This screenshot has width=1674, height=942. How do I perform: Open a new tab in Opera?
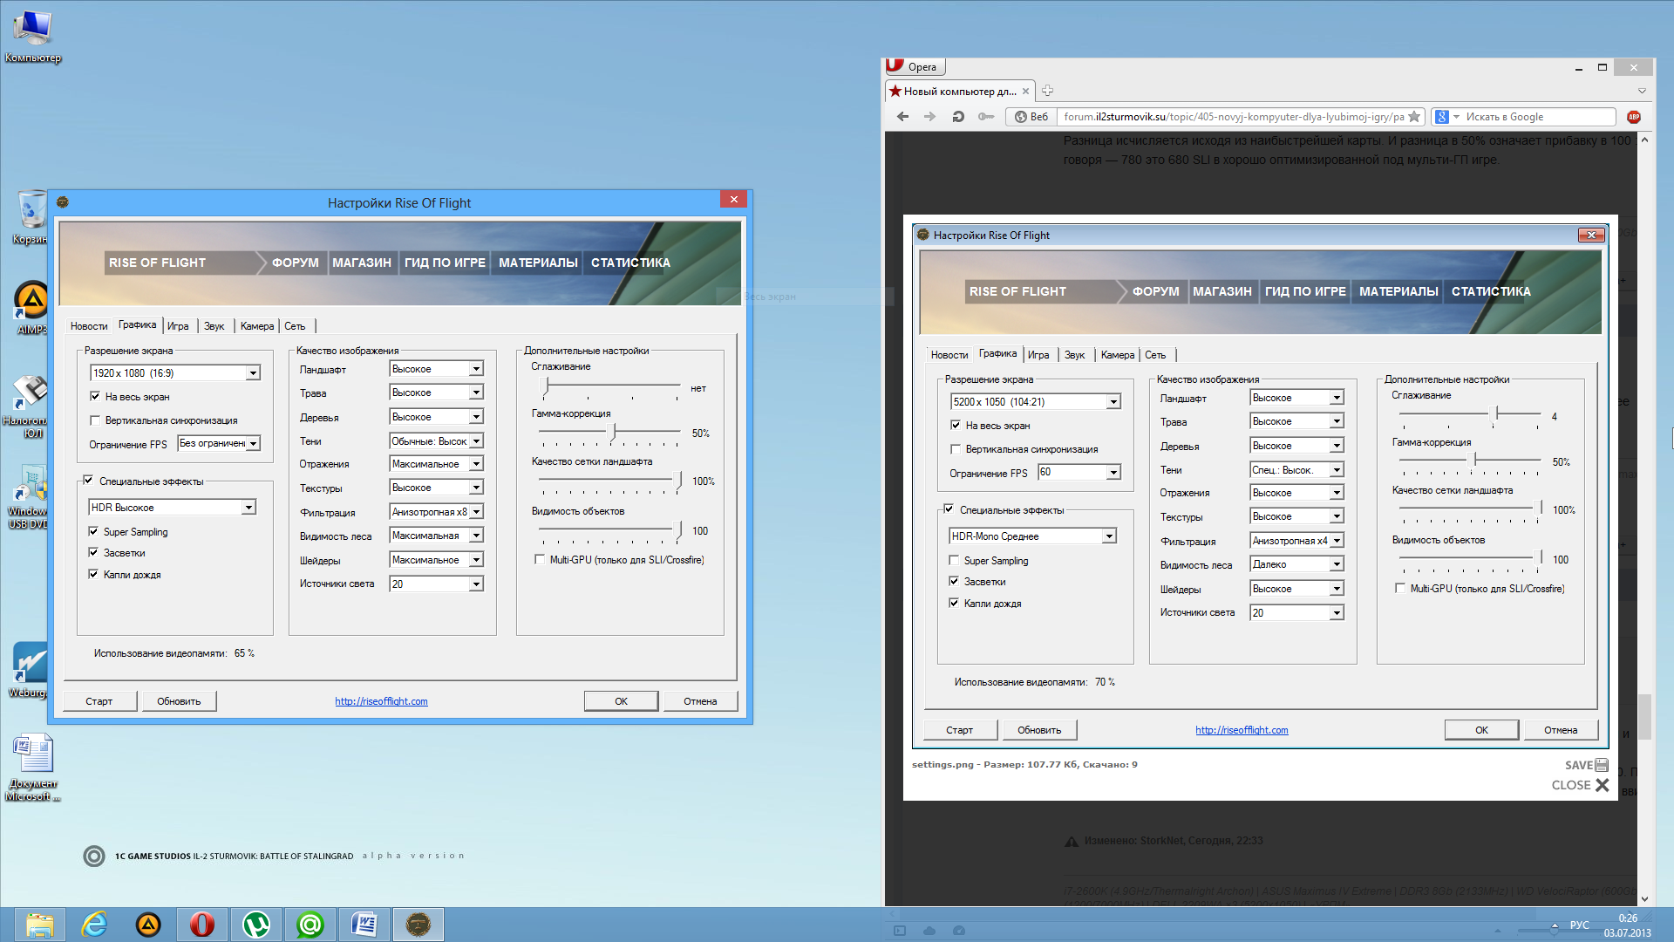coord(1047,91)
